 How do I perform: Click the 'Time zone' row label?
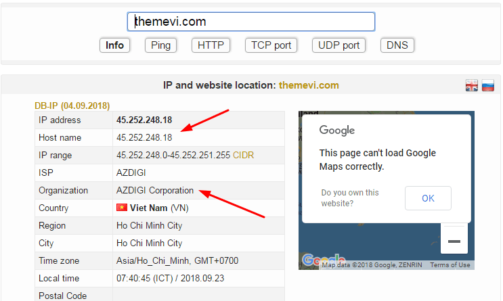pyautogui.click(x=59, y=260)
